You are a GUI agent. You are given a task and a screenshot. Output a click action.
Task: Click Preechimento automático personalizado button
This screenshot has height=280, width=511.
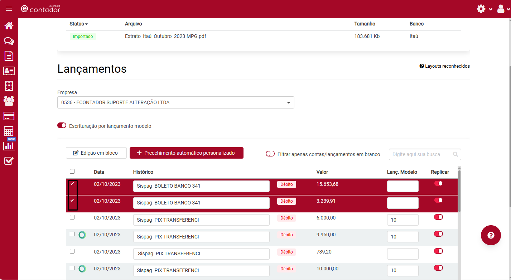point(186,153)
